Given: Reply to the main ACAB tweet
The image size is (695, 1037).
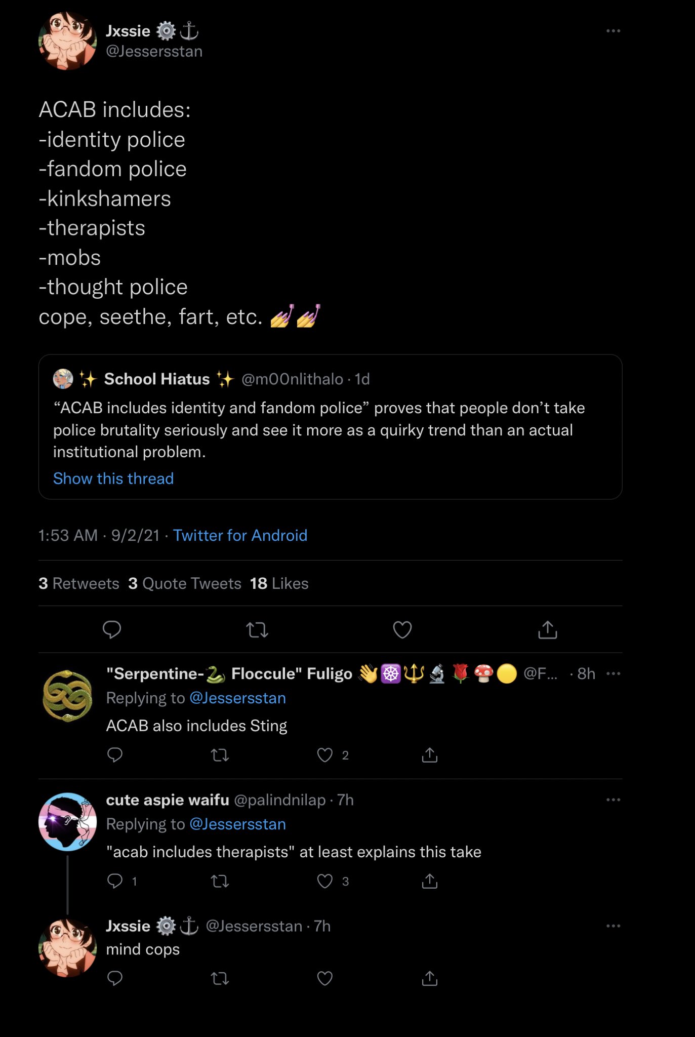Looking at the screenshot, I should tap(112, 629).
